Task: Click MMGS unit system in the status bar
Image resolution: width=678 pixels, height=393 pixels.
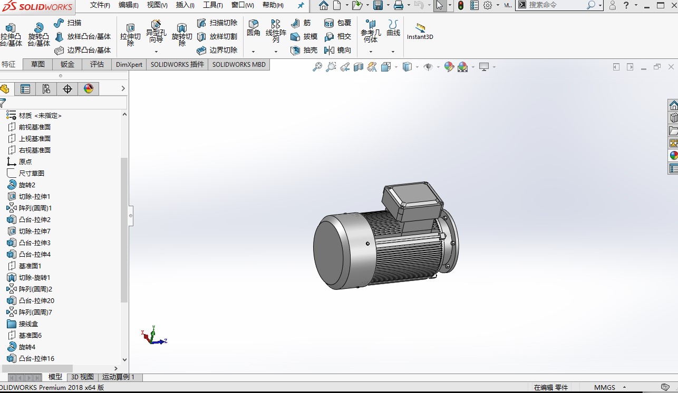Action: click(x=605, y=387)
